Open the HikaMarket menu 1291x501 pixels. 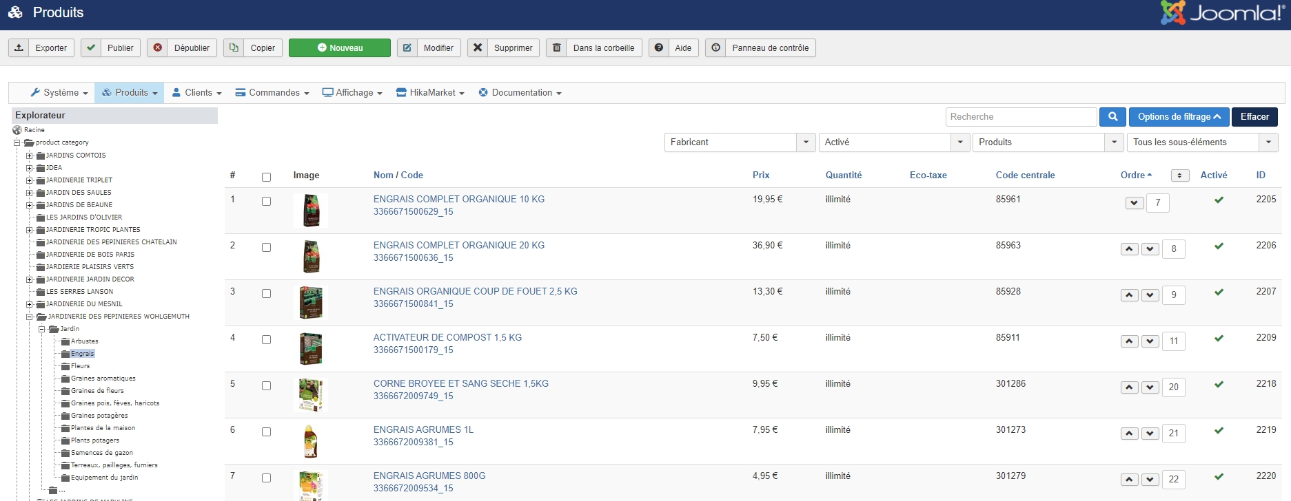point(430,93)
